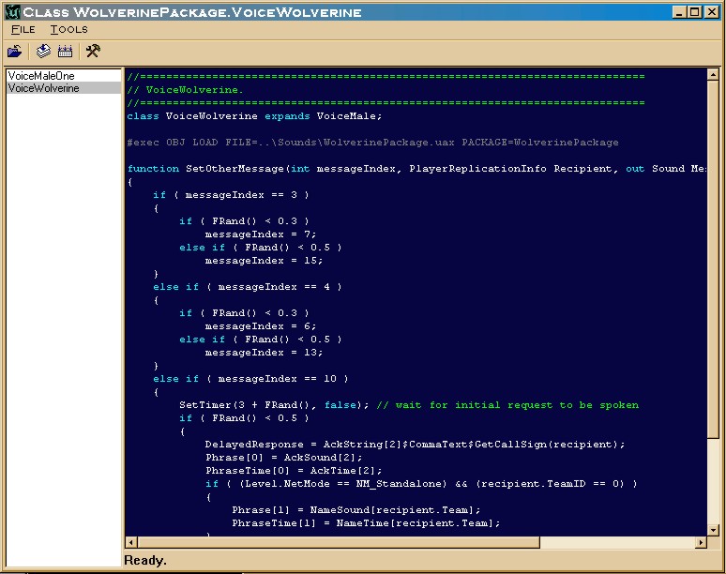This screenshot has height=574, width=726.
Task: Click the "Phrase[1] = NameSound[recipient.Team];" line
Action: point(356,510)
